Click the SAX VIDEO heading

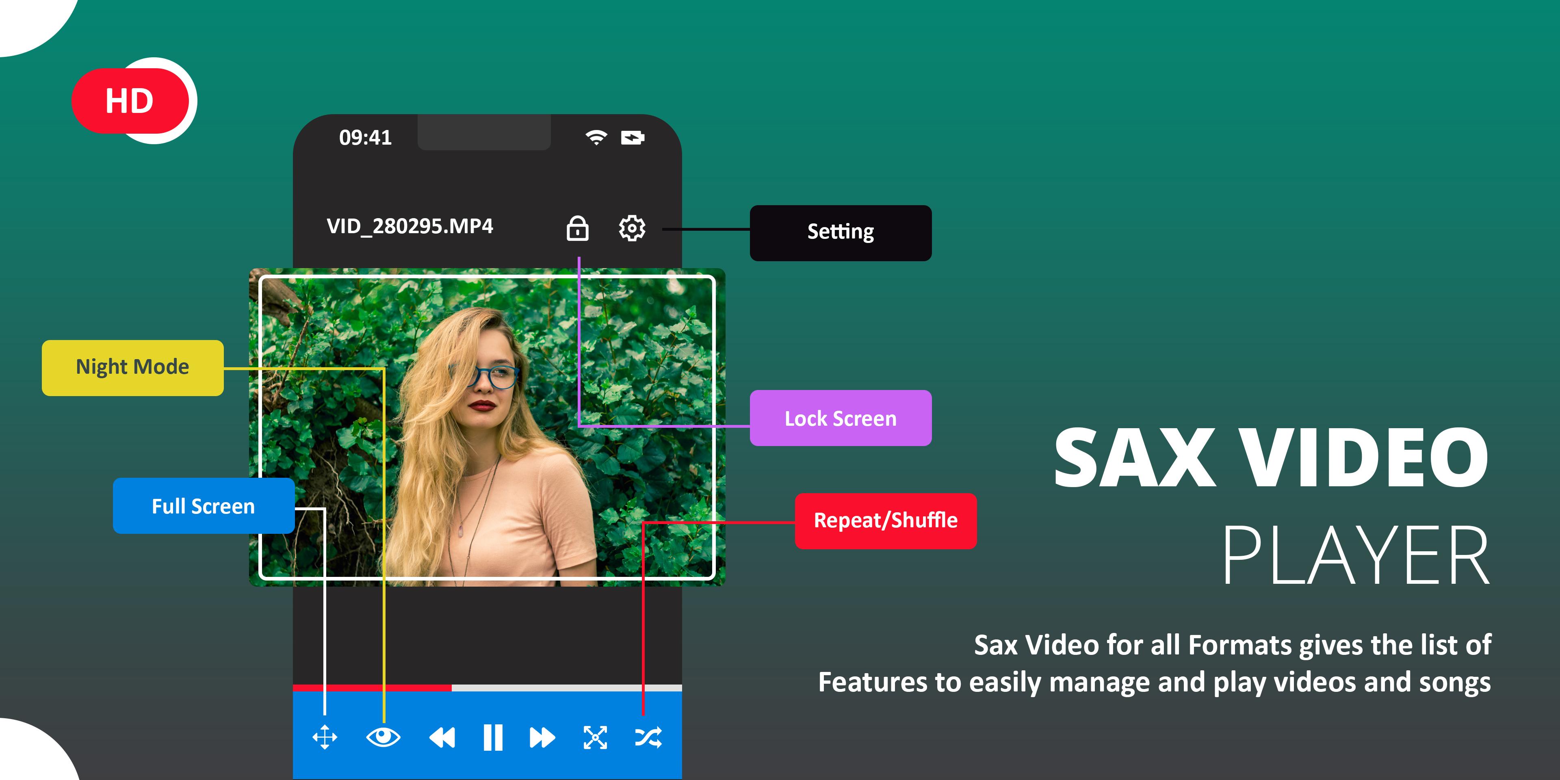click(x=1271, y=457)
